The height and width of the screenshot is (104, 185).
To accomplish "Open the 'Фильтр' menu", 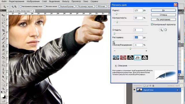I will (66, 1).
